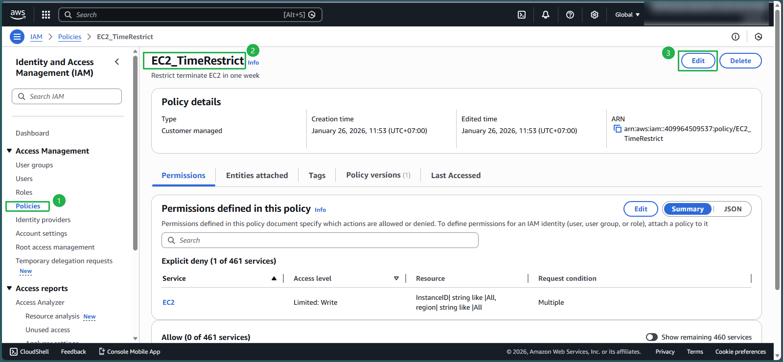Click the Resource column header
783x362 pixels.
pos(430,278)
